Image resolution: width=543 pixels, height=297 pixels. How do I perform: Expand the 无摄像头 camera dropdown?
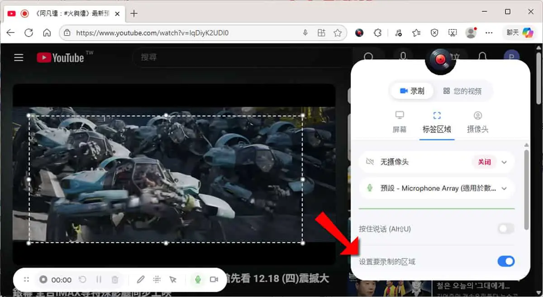[505, 162]
